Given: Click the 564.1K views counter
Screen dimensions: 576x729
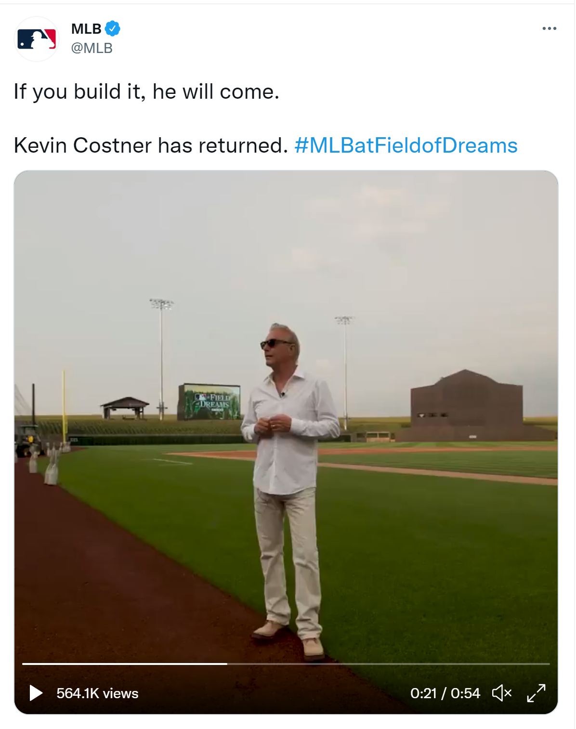Looking at the screenshot, I should click(x=97, y=693).
